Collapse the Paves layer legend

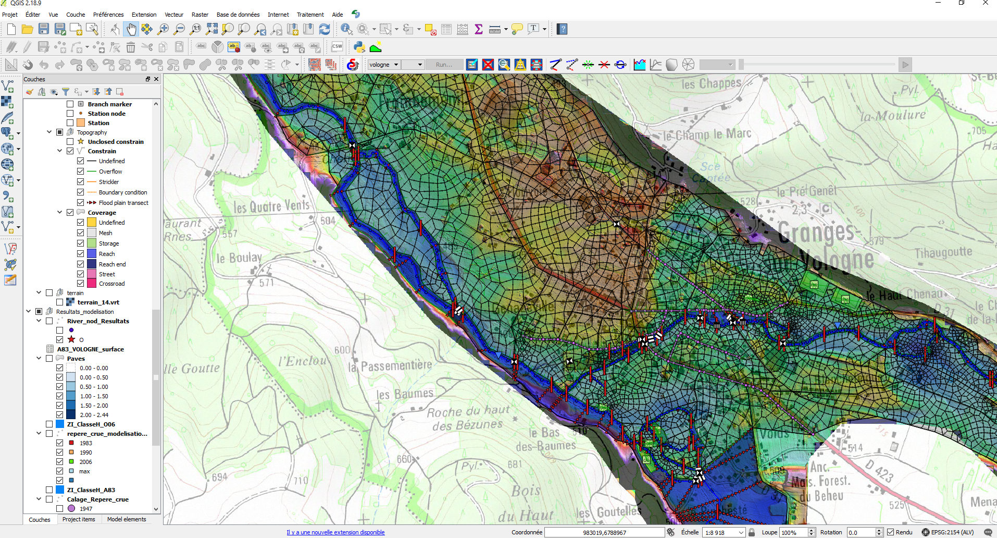39,359
